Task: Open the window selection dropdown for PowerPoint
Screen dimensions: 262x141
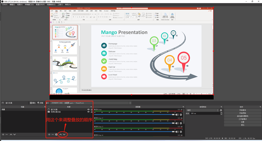Action: [x=130, y=103]
